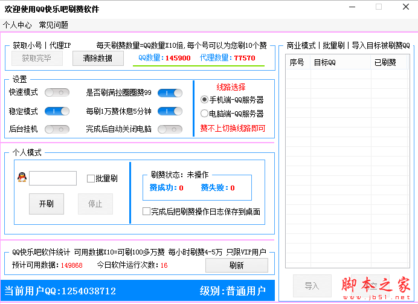Click the 赞失败 counter text
This screenshot has width=418, height=304.
coord(217,188)
